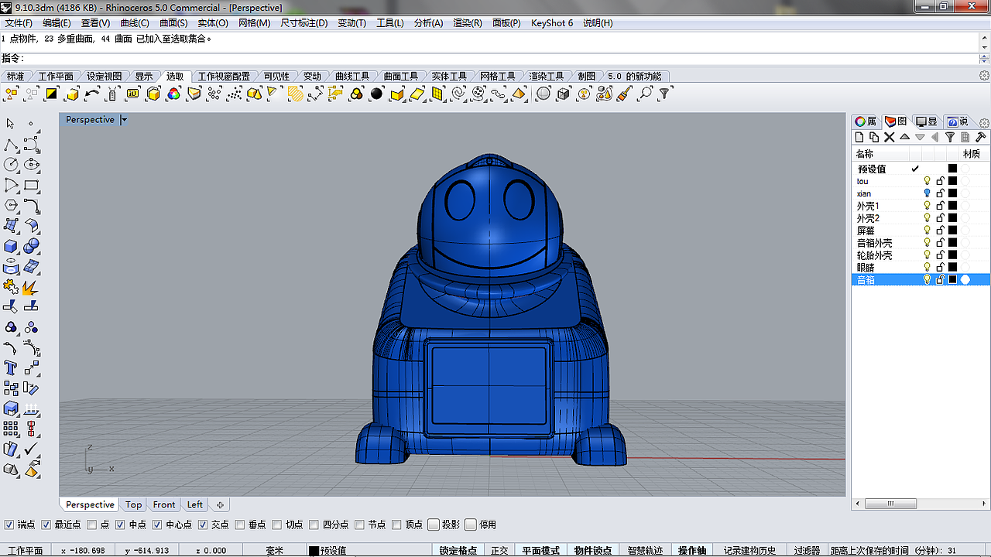Move layer up with the up triangle

click(x=904, y=137)
